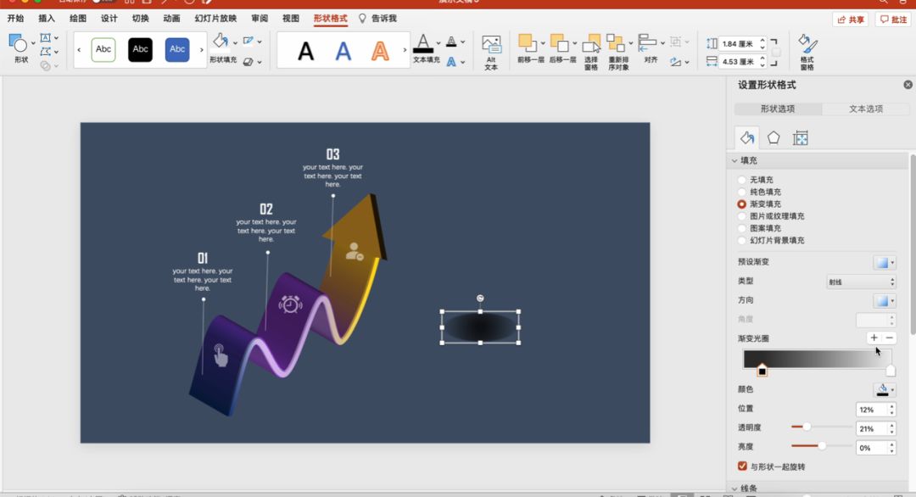
Task: Select the Effects pentagon tab
Action: coord(774,138)
